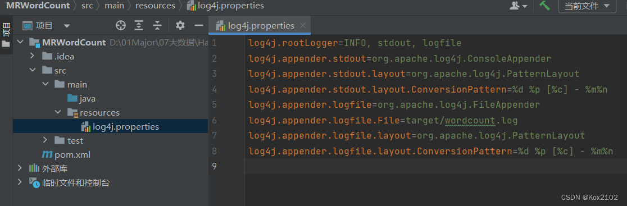
Task: Click log4j.appender.logfile.layout key on line 7
Action: point(329,136)
